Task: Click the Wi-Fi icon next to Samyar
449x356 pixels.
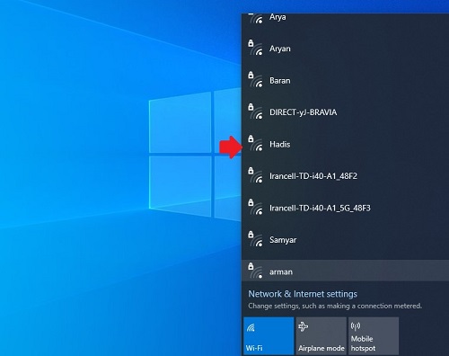Action: point(255,239)
